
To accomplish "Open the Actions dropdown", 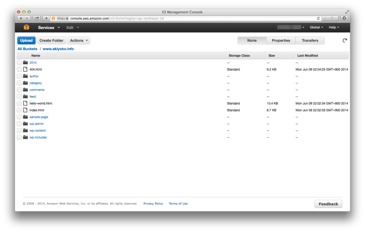I will (x=78, y=40).
